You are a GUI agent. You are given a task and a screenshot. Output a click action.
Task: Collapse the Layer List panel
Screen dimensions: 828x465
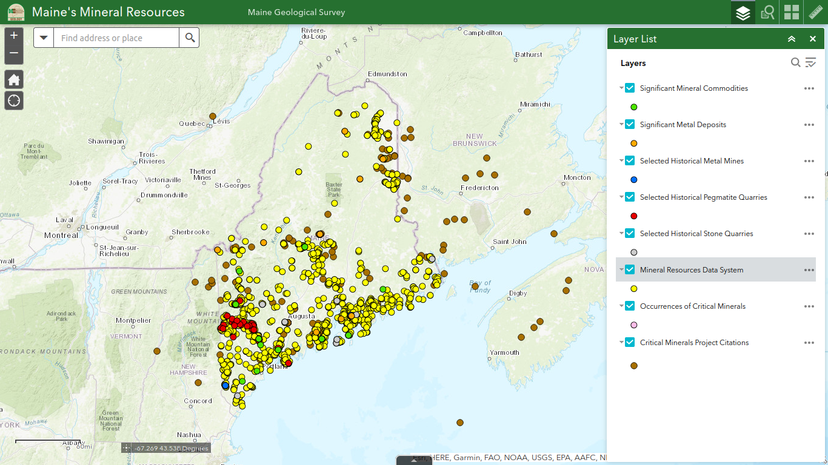(792, 39)
